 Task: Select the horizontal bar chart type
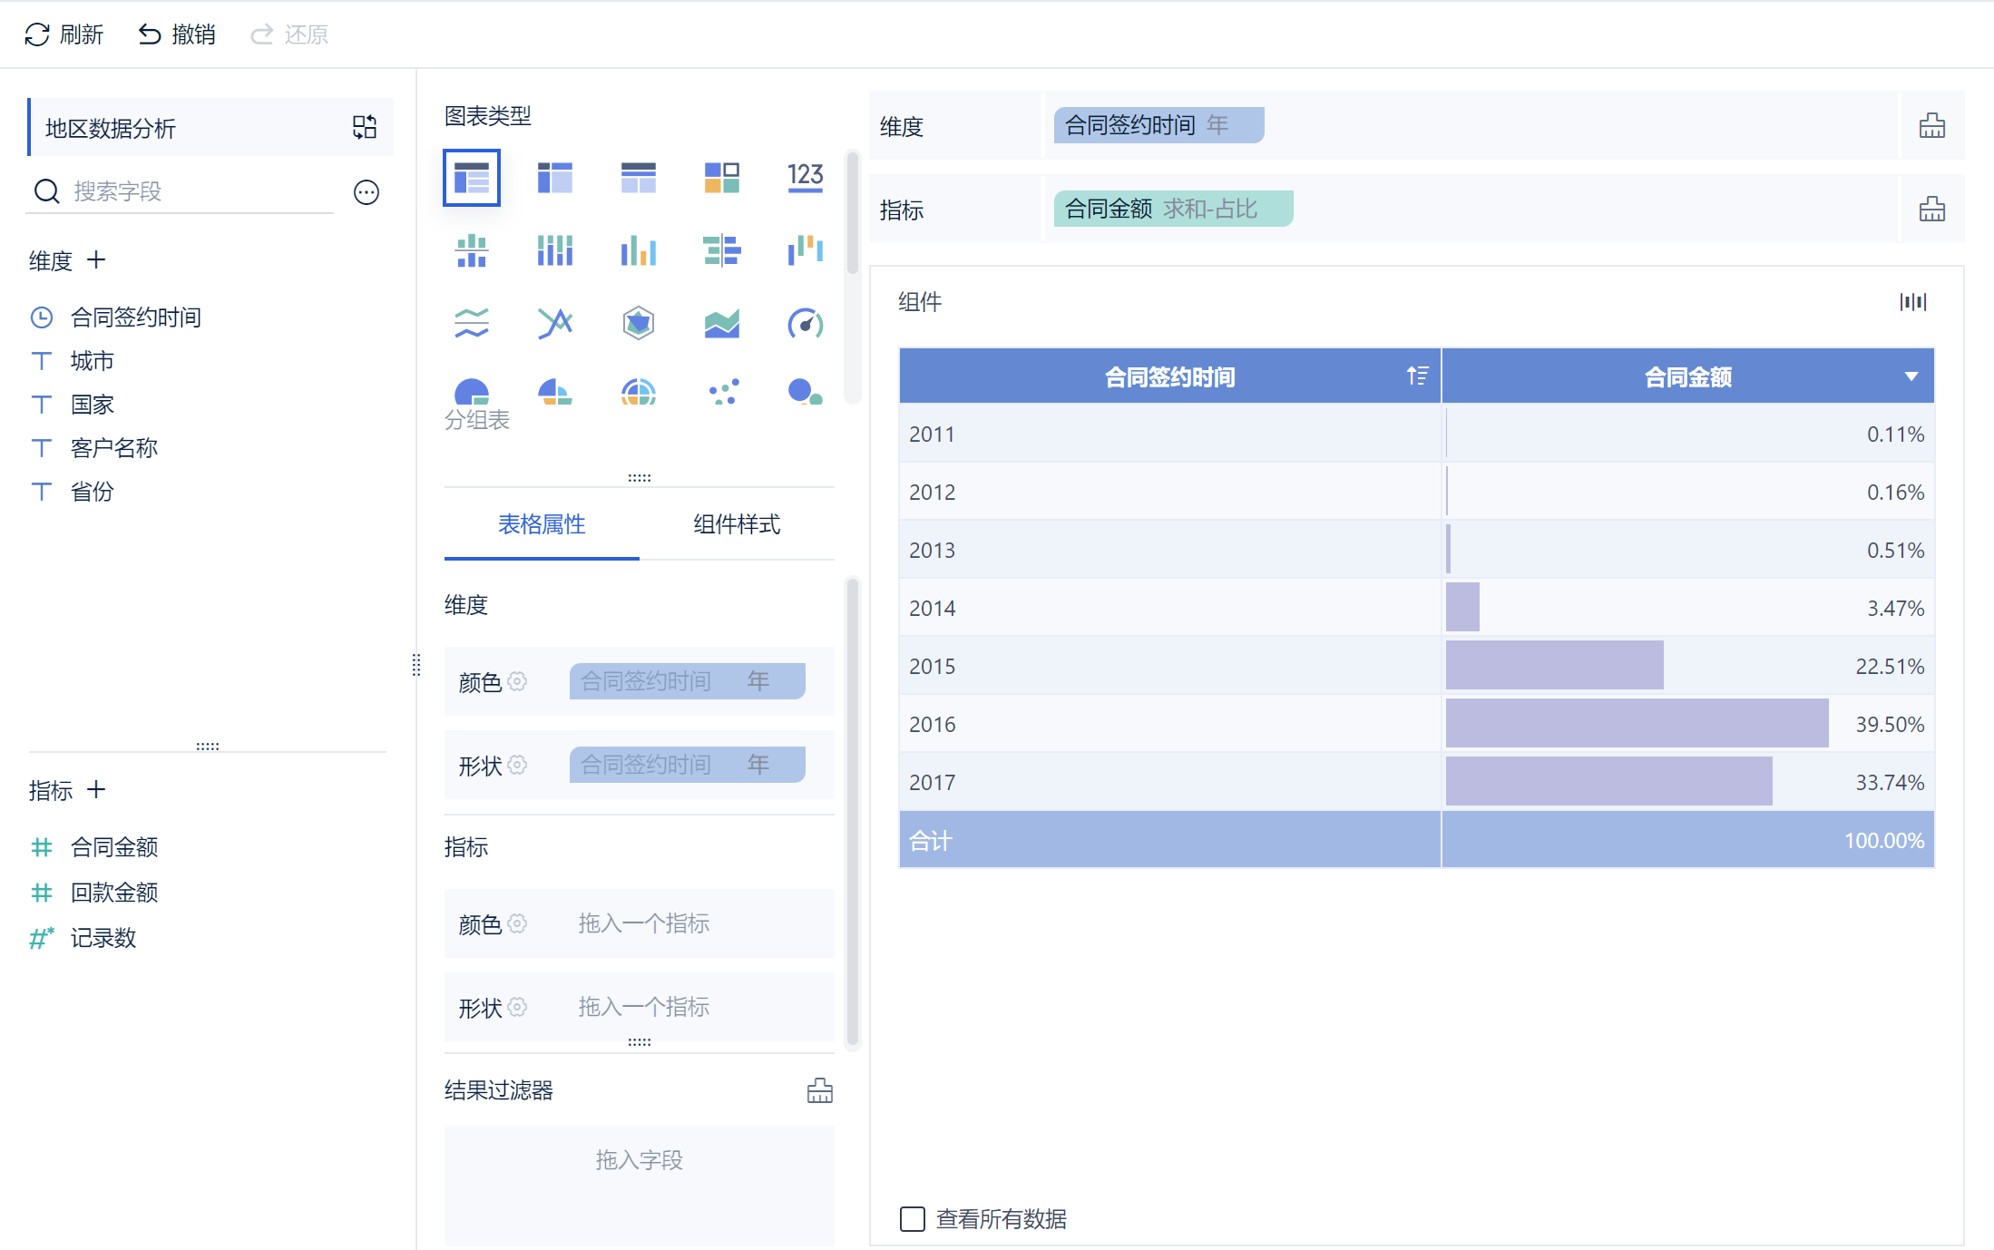pyautogui.click(x=722, y=250)
